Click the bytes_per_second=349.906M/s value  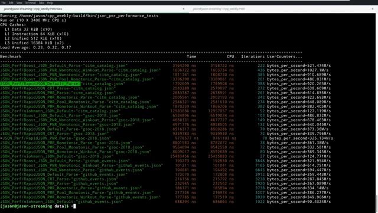tap(299, 197)
